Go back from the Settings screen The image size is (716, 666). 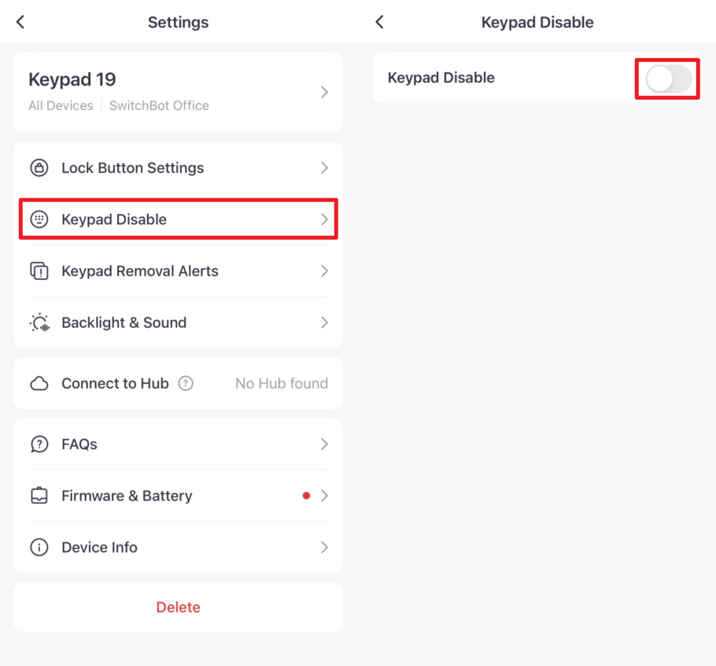20,22
